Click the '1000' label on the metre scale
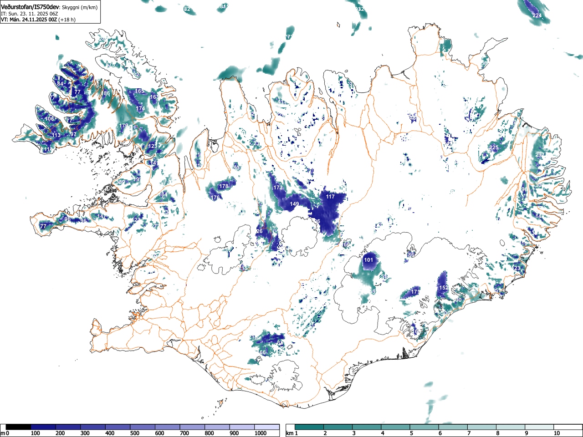 [x=261, y=433]
